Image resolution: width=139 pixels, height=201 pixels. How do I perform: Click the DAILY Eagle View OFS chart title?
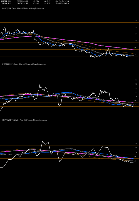coord(23,8)
